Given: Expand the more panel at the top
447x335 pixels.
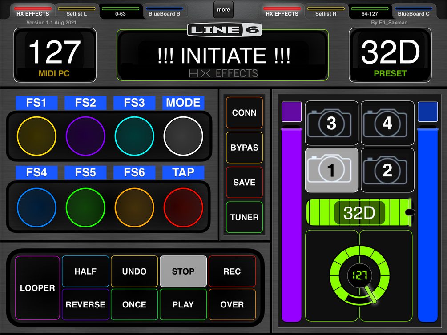Looking at the screenshot, I should pyautogui.click(x=223, y=9).
